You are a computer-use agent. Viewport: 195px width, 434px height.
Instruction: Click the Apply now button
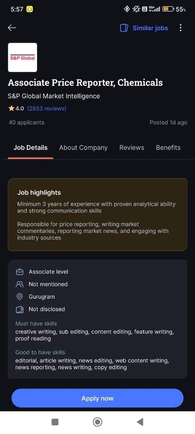[97, 398]
